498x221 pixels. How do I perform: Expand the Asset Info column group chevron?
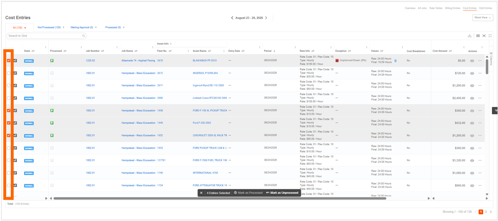tap(171, 43)
